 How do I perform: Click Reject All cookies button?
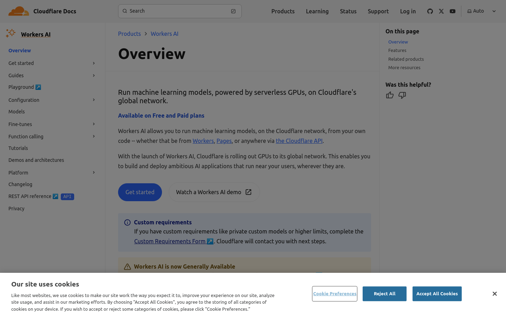tap(384, 294)
